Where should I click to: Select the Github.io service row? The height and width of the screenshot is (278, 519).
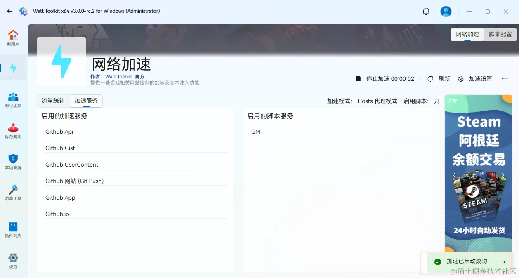pyautogui.click(x=136, y=214)
